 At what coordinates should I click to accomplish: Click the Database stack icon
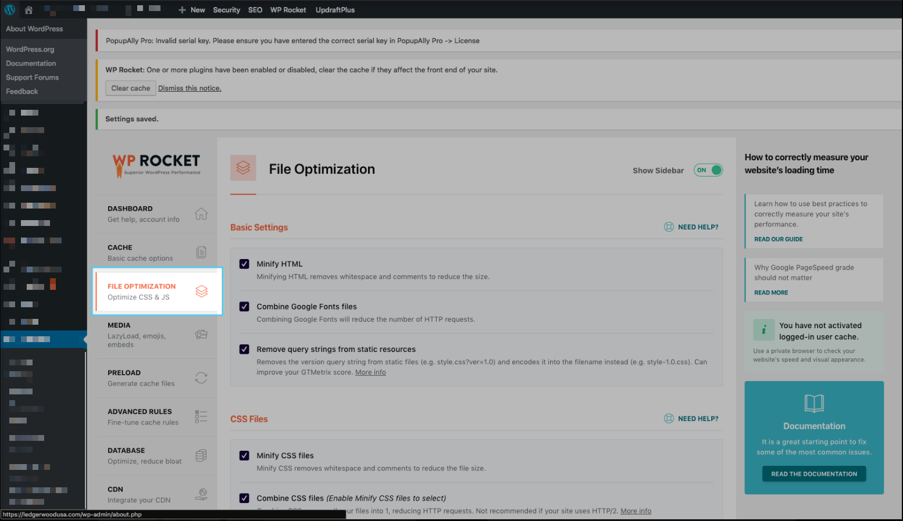pos(201,455)
